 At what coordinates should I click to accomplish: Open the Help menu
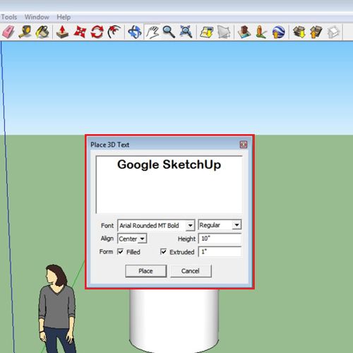(64, 17)
